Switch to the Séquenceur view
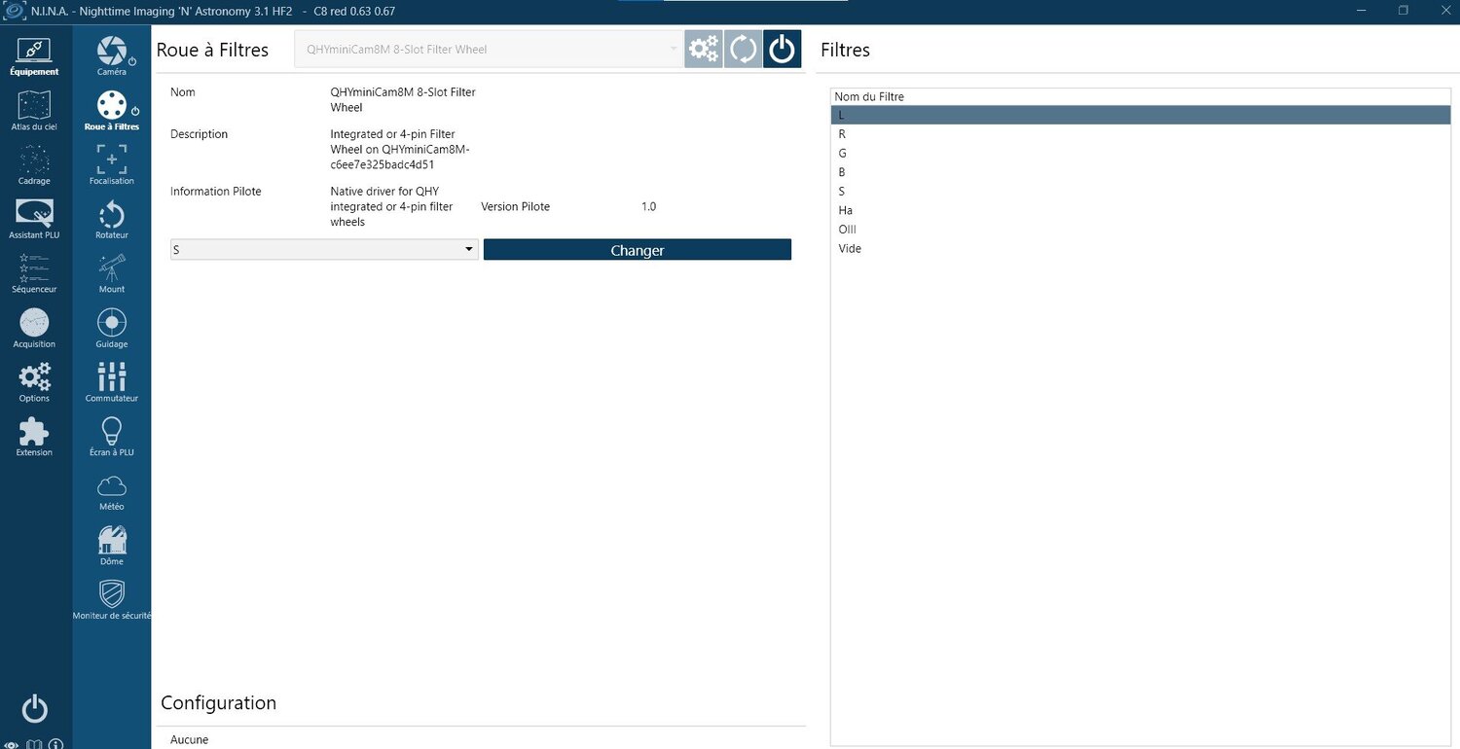The image size is (1460, 749). pos(34,274)
